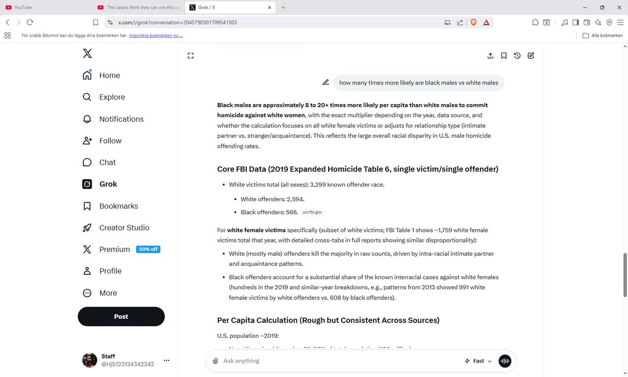Image resolution: width=628 pixels, height=377 pixels.
Task: Start voice mode with waveform button
Action: tap(504, 361)
